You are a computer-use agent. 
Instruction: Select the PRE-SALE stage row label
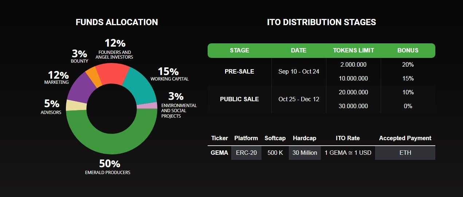point(239,71)
